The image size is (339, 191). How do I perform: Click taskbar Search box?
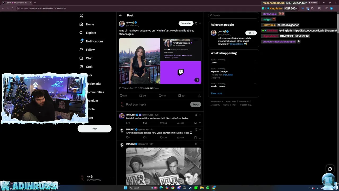(143, 188)
